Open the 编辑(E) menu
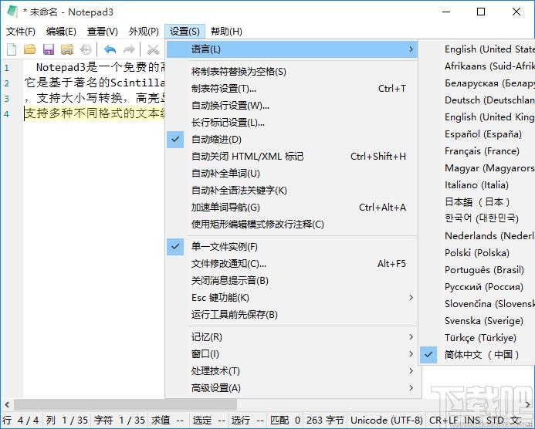 click(61, 32)
